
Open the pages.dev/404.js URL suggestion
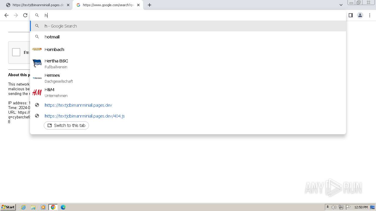[188, 116]
